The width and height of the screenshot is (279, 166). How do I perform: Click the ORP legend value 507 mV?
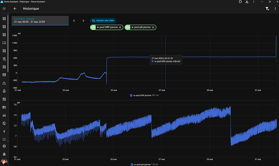pyautogui.click(x=155, y=95)
